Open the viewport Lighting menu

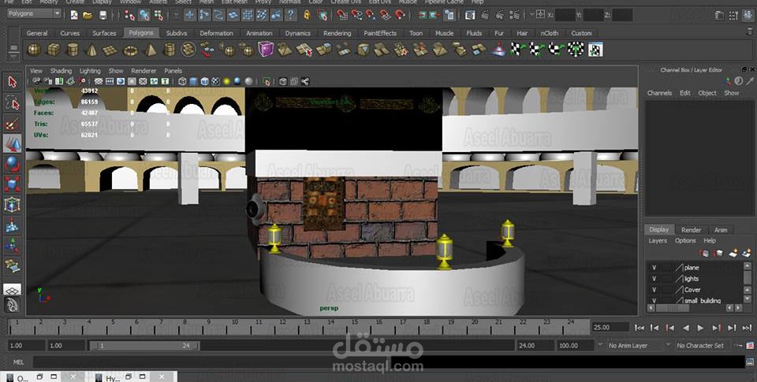pos(90,71)
